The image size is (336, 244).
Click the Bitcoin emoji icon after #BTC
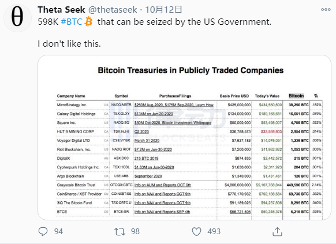click(88, 22)
